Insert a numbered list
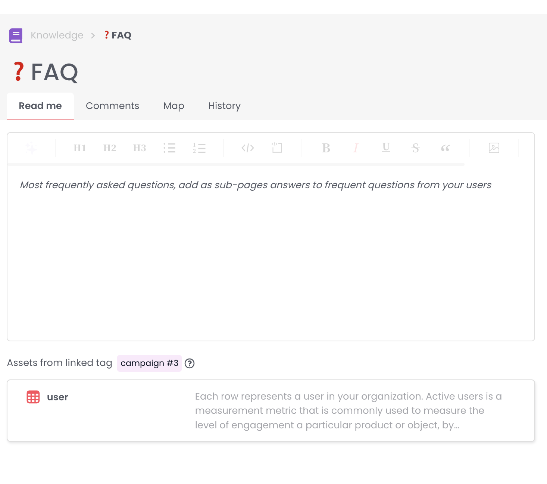The width and height of the screenshot is (547, 484). pyautogui.click(x=199, y=148)
